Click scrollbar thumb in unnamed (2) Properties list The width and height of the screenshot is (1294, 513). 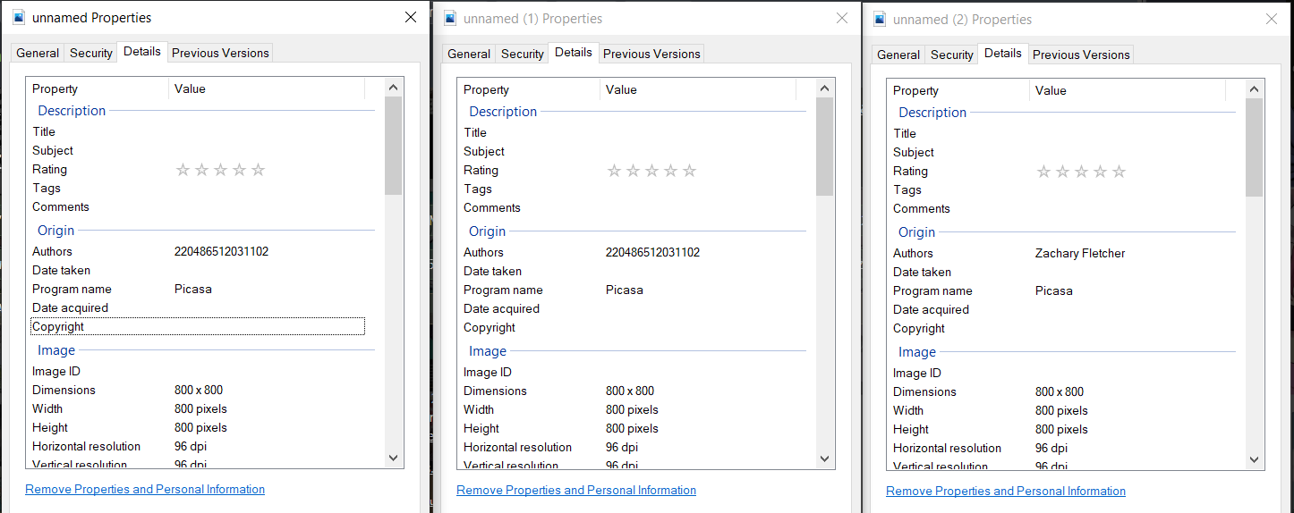click(x=1255, y=147)
